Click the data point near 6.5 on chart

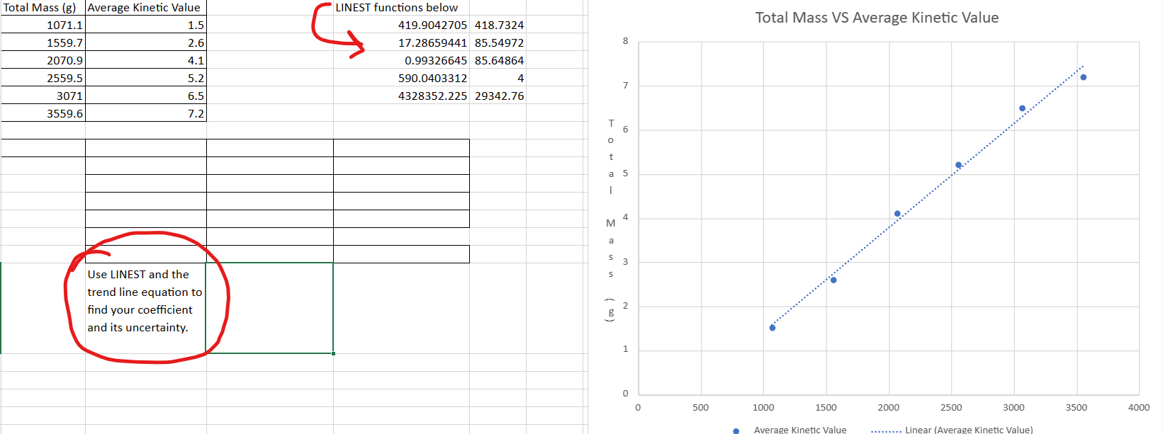tap(1022, 108)
